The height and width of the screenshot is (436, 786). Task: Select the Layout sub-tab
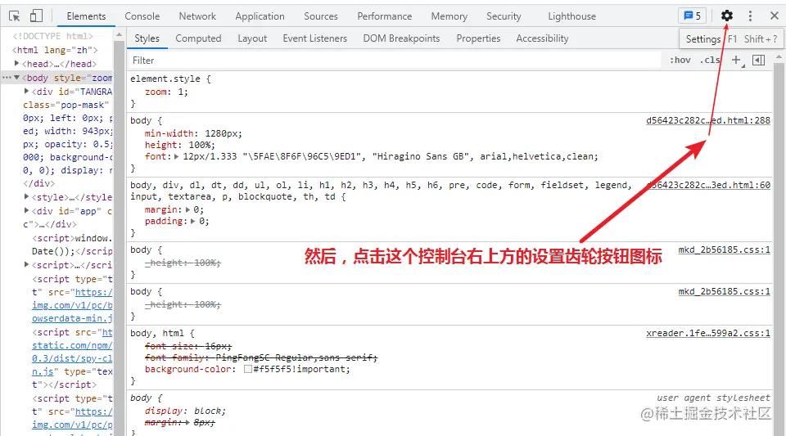252,38
